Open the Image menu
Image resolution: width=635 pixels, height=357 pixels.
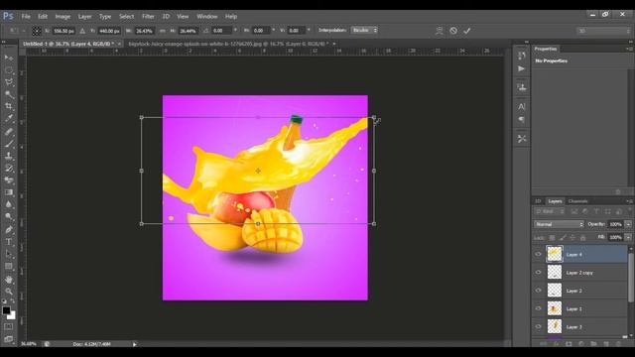pyautogui.click(x=63, y=17)
